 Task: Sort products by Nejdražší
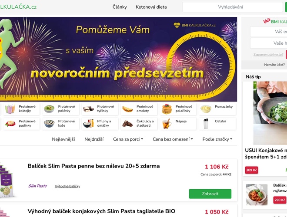tap(94, 139)
